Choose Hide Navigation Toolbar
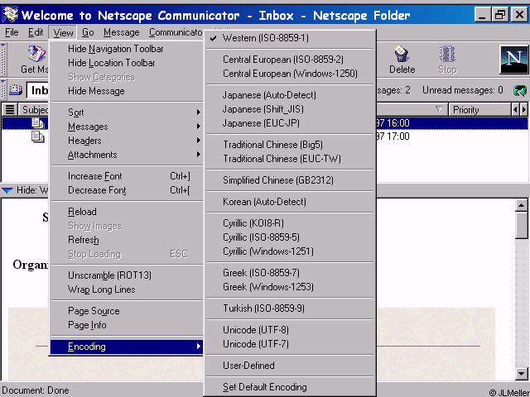Viewport: 530px width, 397px height. pos(127,49)
